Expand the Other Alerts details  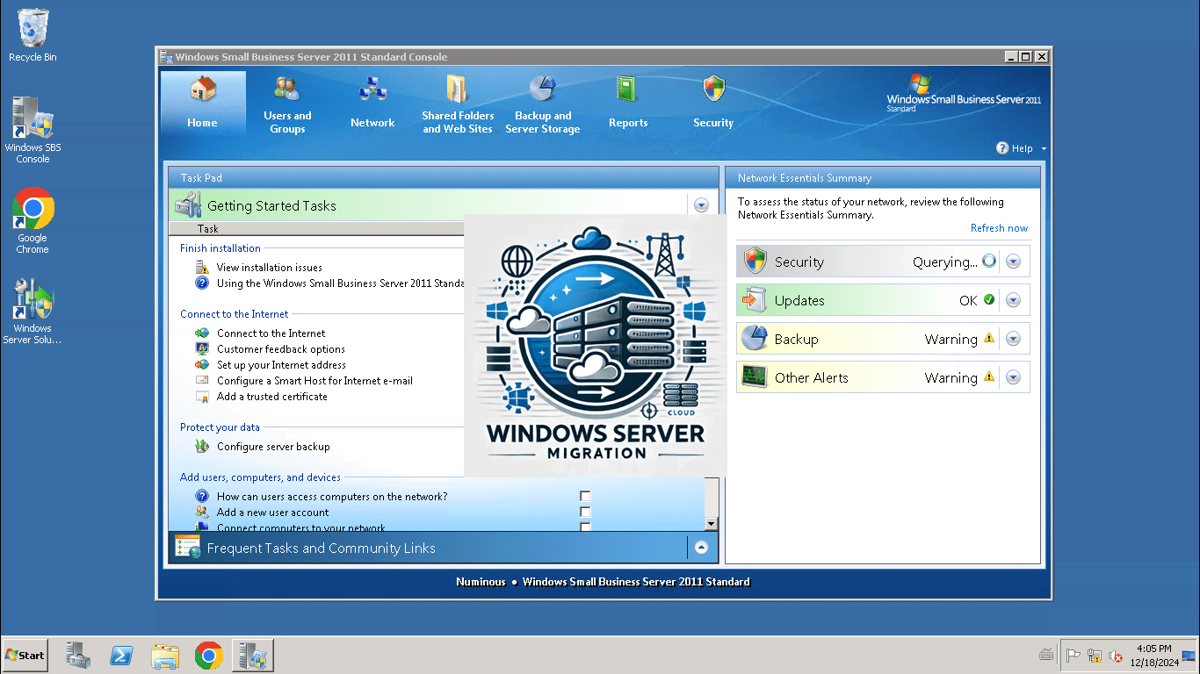[1013, 377]
